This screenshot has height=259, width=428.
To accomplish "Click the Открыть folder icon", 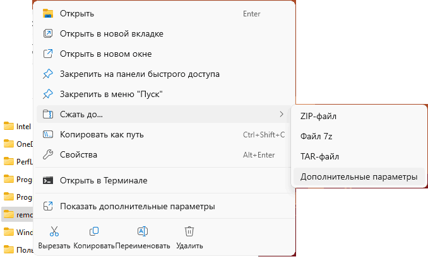I will pyautogui.click(x=48, y=13).
